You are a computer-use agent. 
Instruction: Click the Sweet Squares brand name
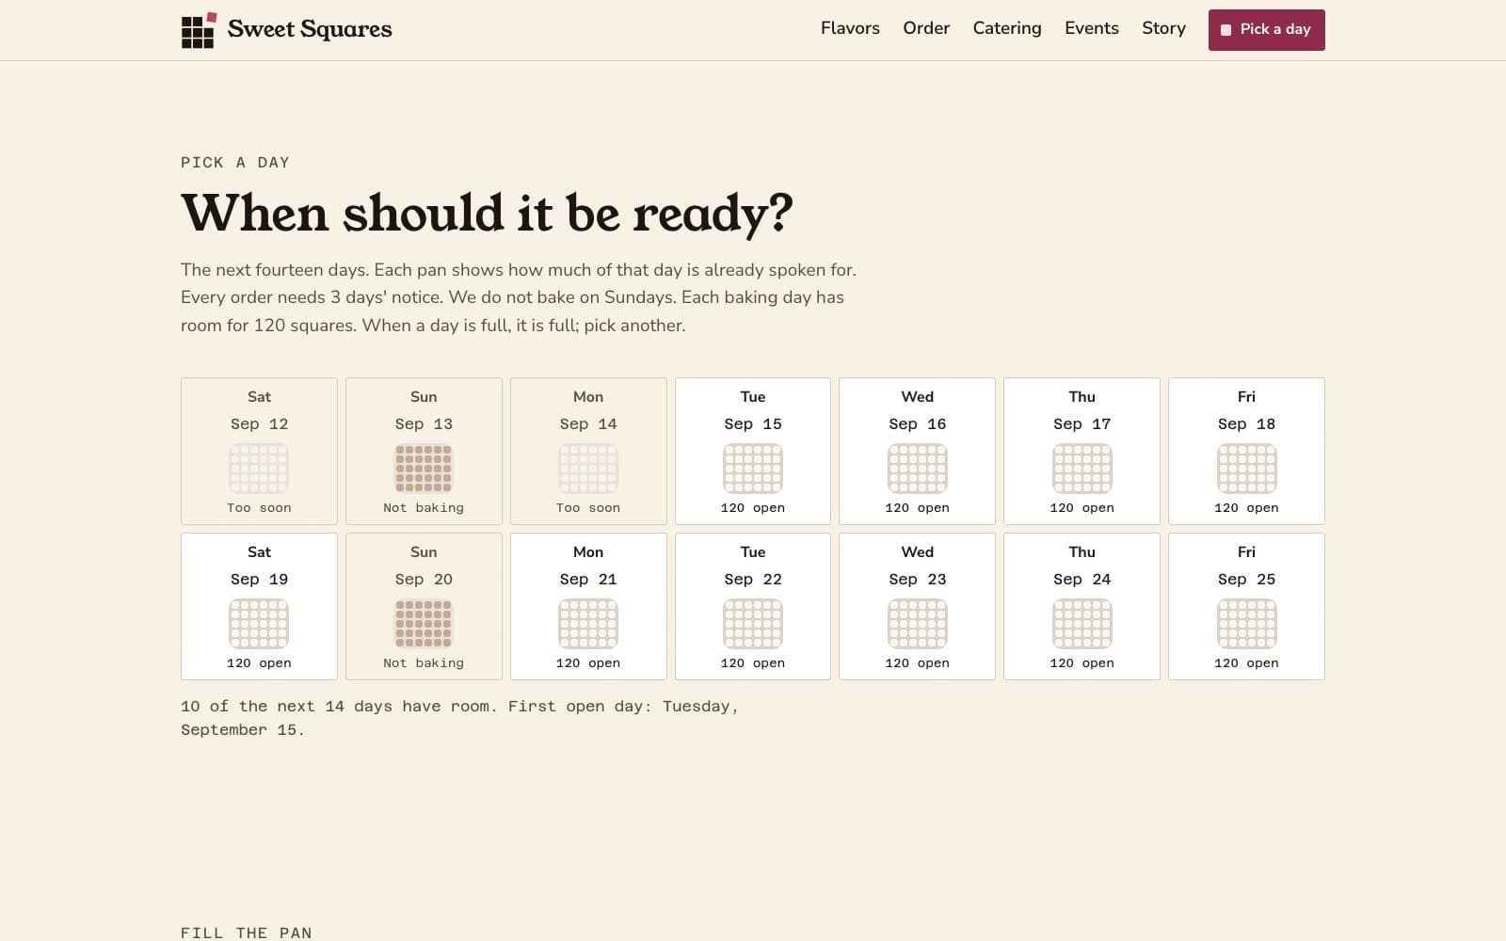310,30
